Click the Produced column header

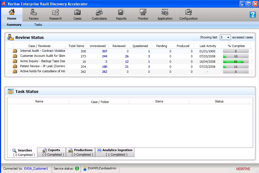click(183, 46)
